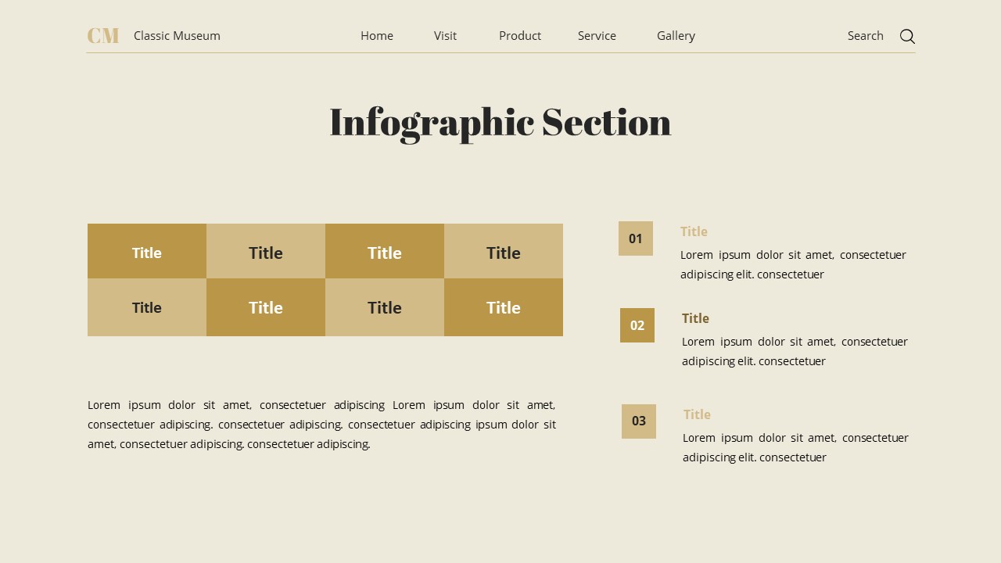Select the first Title cell in bottom row

pyautogui.click(x=147, y=307)
